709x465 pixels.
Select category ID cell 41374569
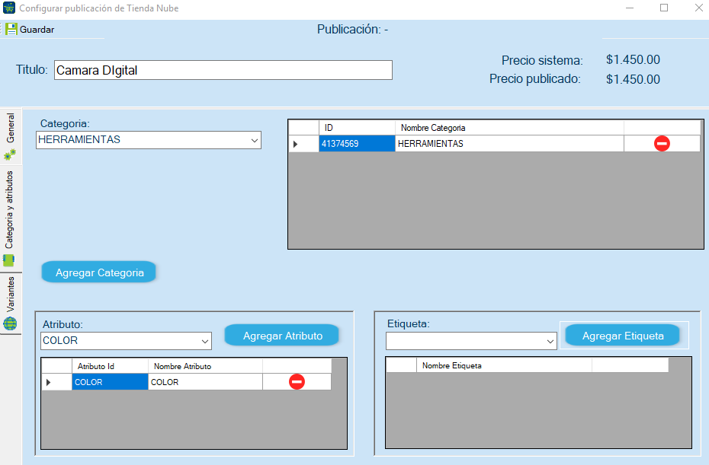tap(358, 144)
